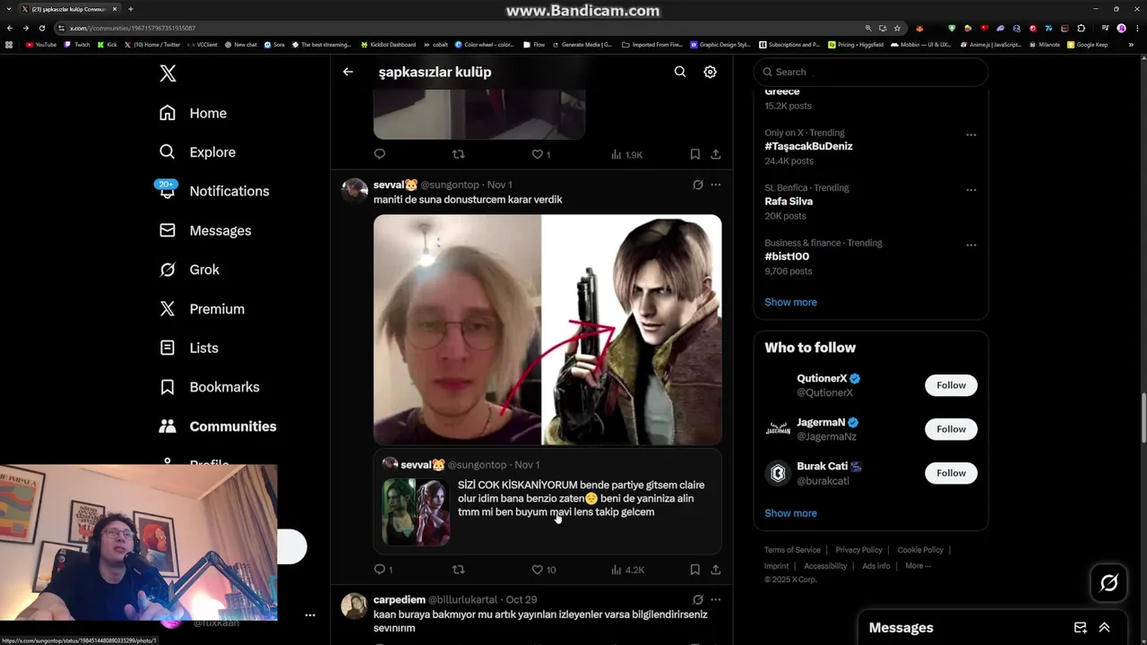Open sevval's profile avatar on post

355,191
